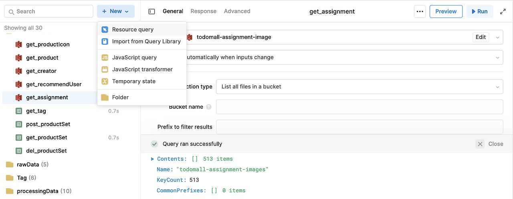Open the three-dots more options menu
This screenshot has width=513, height=199.
click(420, 12)
